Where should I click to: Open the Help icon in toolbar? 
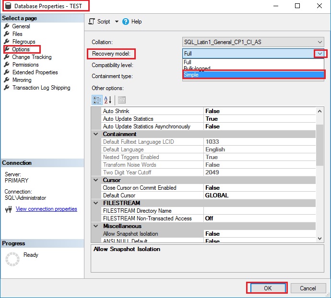pos(126,22)
